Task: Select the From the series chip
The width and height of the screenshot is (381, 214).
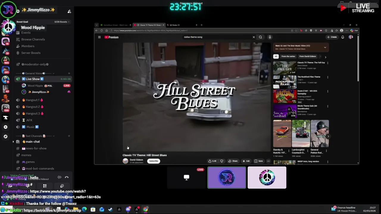Action: pos(288,56)
